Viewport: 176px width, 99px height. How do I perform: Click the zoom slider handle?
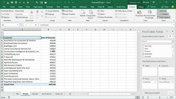[x=159, y=97]
